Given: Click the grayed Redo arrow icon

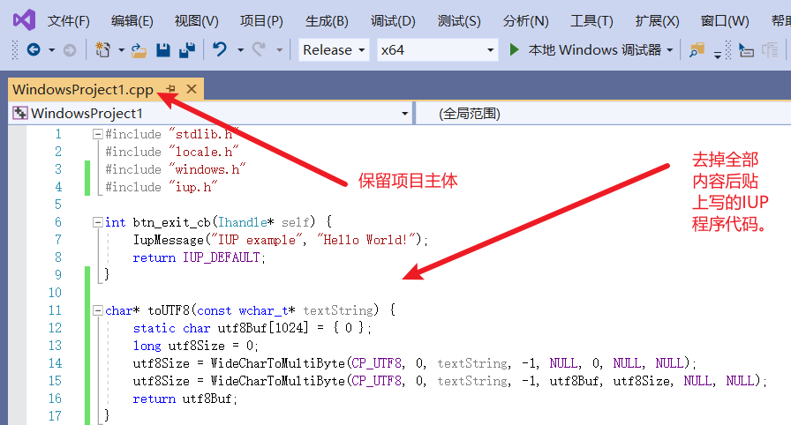Looking at the screenshot, I should 260,49.
